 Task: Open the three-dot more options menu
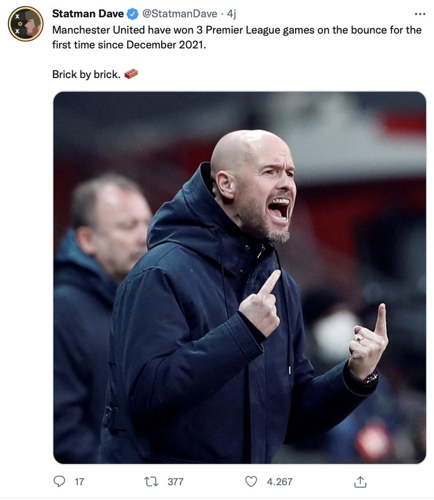click(420, 14)
